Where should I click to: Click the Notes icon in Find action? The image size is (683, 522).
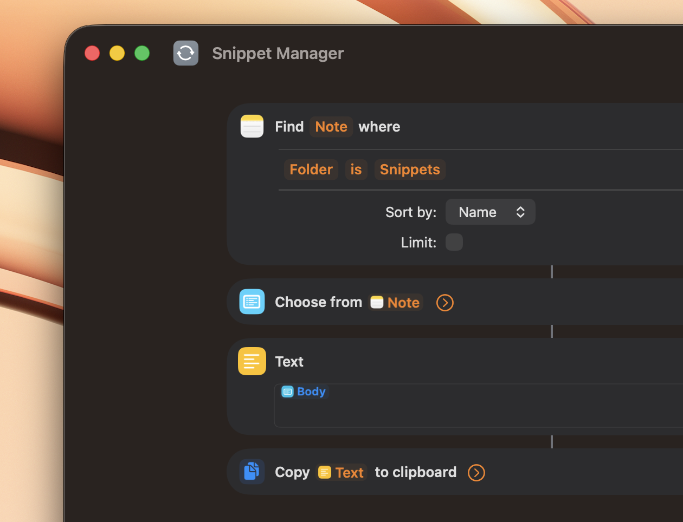[252, 126]
